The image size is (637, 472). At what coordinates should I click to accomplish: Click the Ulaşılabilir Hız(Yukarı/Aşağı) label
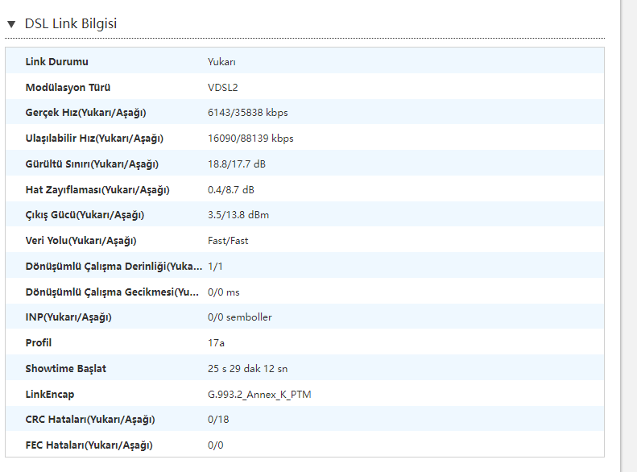coord(94,138)
